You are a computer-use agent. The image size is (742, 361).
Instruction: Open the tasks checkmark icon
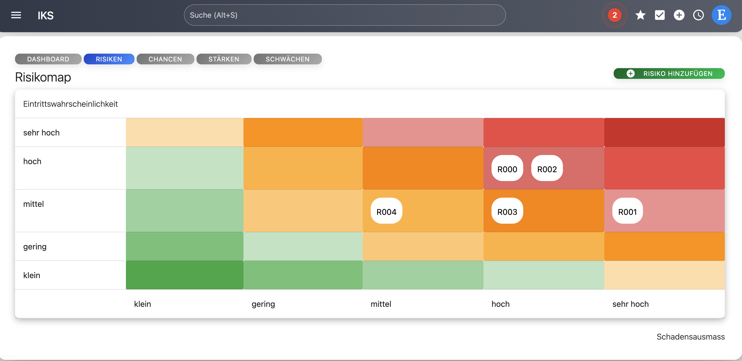(x=660, y=15)
